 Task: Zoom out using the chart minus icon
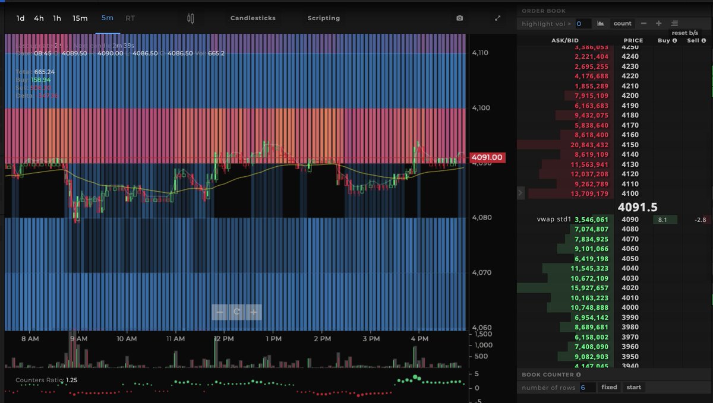(x=219, y=311)
